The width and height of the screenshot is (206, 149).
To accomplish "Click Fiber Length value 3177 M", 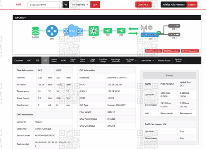I will point(111,112).
